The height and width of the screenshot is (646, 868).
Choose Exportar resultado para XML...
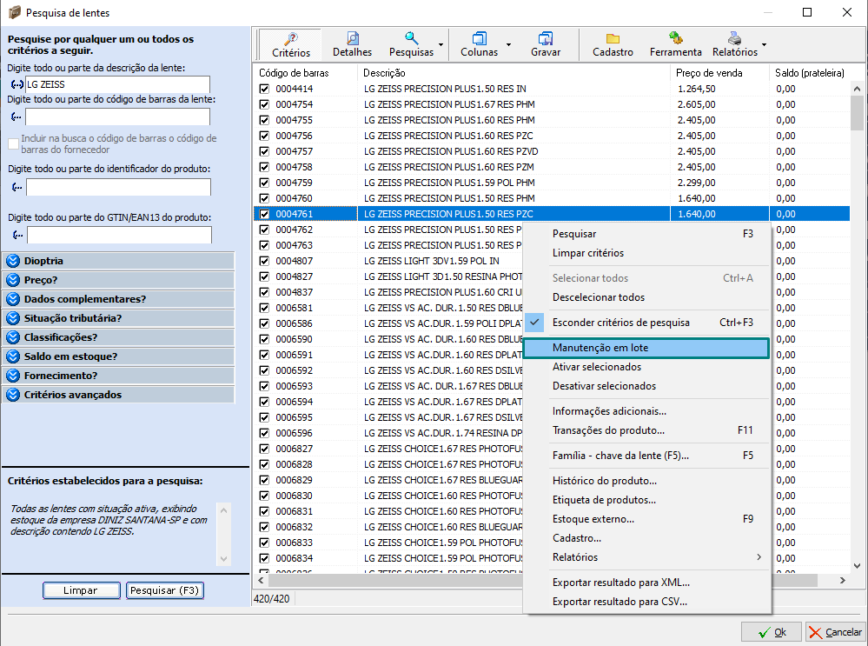tap(646, 583)
